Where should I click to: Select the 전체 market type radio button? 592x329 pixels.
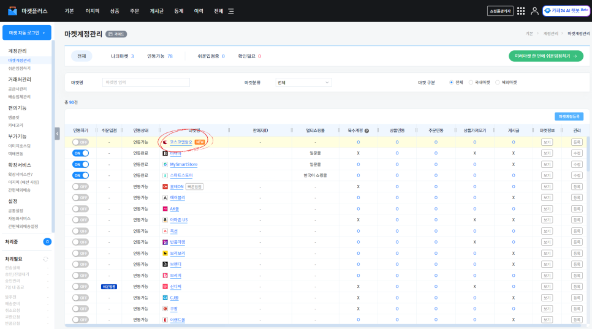pyautogui.click(x=451, y=83)
